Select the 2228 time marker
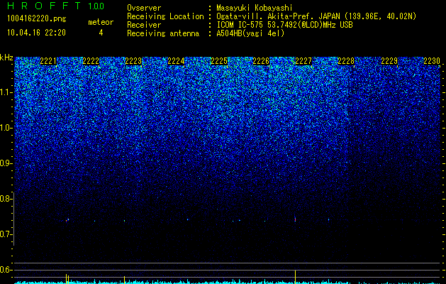 click(x=346, y=61)
